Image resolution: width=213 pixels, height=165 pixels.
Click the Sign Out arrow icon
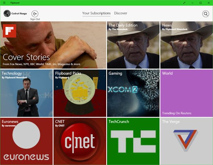(35, 14)
